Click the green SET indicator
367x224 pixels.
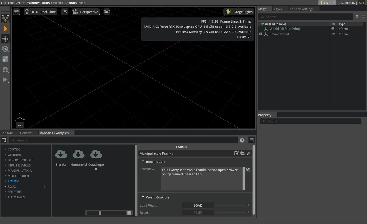(x=362, y=3)
